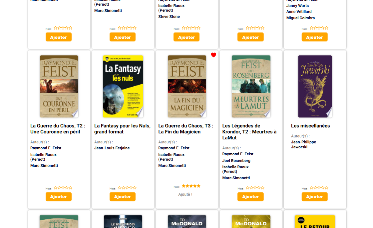Image resolution: width=373 pixels, height=228 pixels.
Task: Select author Jean-Philippe Jaworski
Action: click(303, 145)
